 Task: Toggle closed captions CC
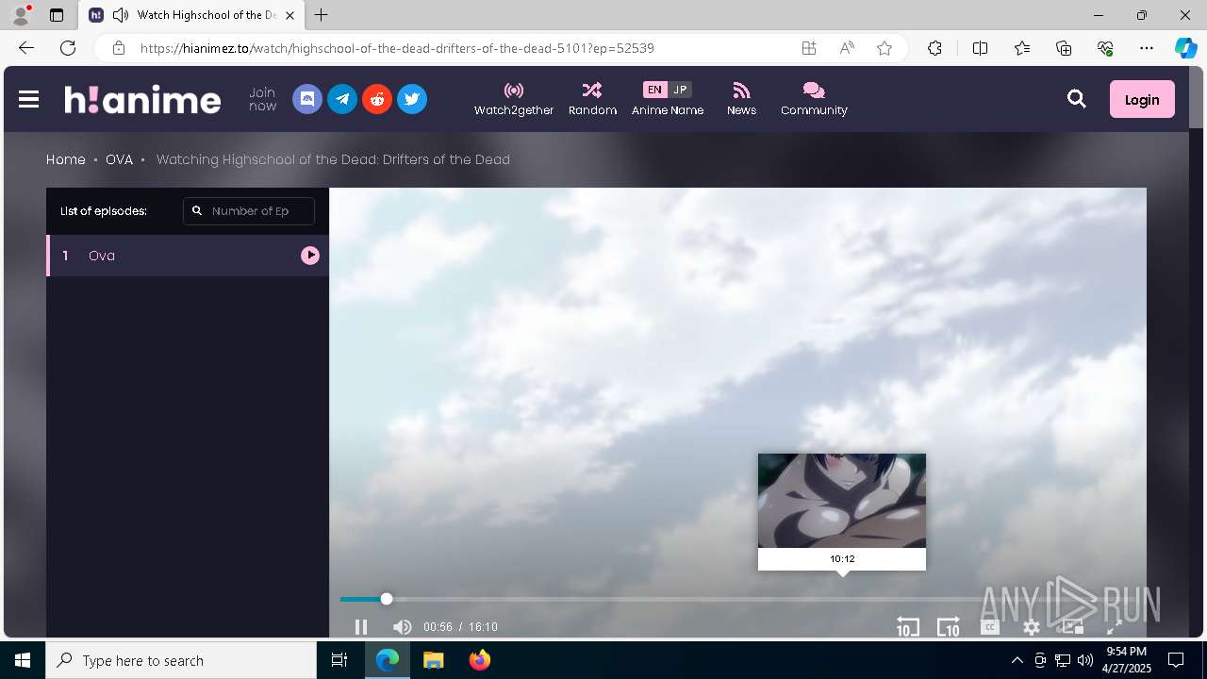989,627
